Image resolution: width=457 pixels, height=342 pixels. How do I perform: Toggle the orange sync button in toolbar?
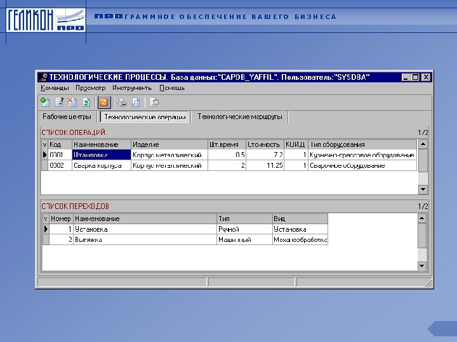coord(104,103)
